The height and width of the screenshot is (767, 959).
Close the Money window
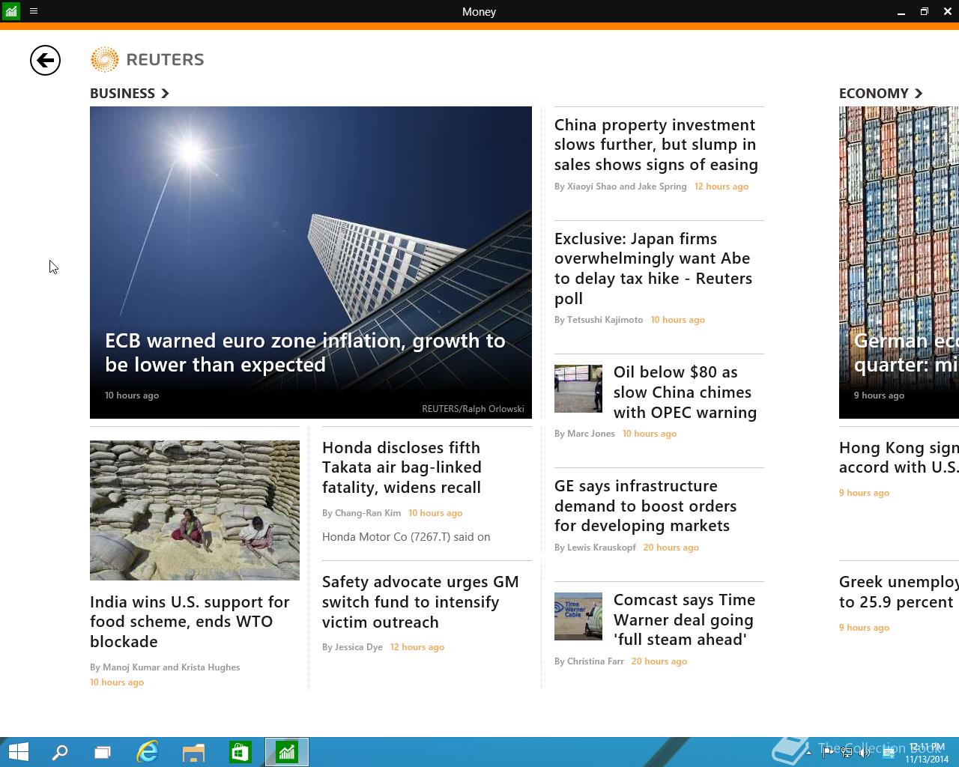[948, 11]
